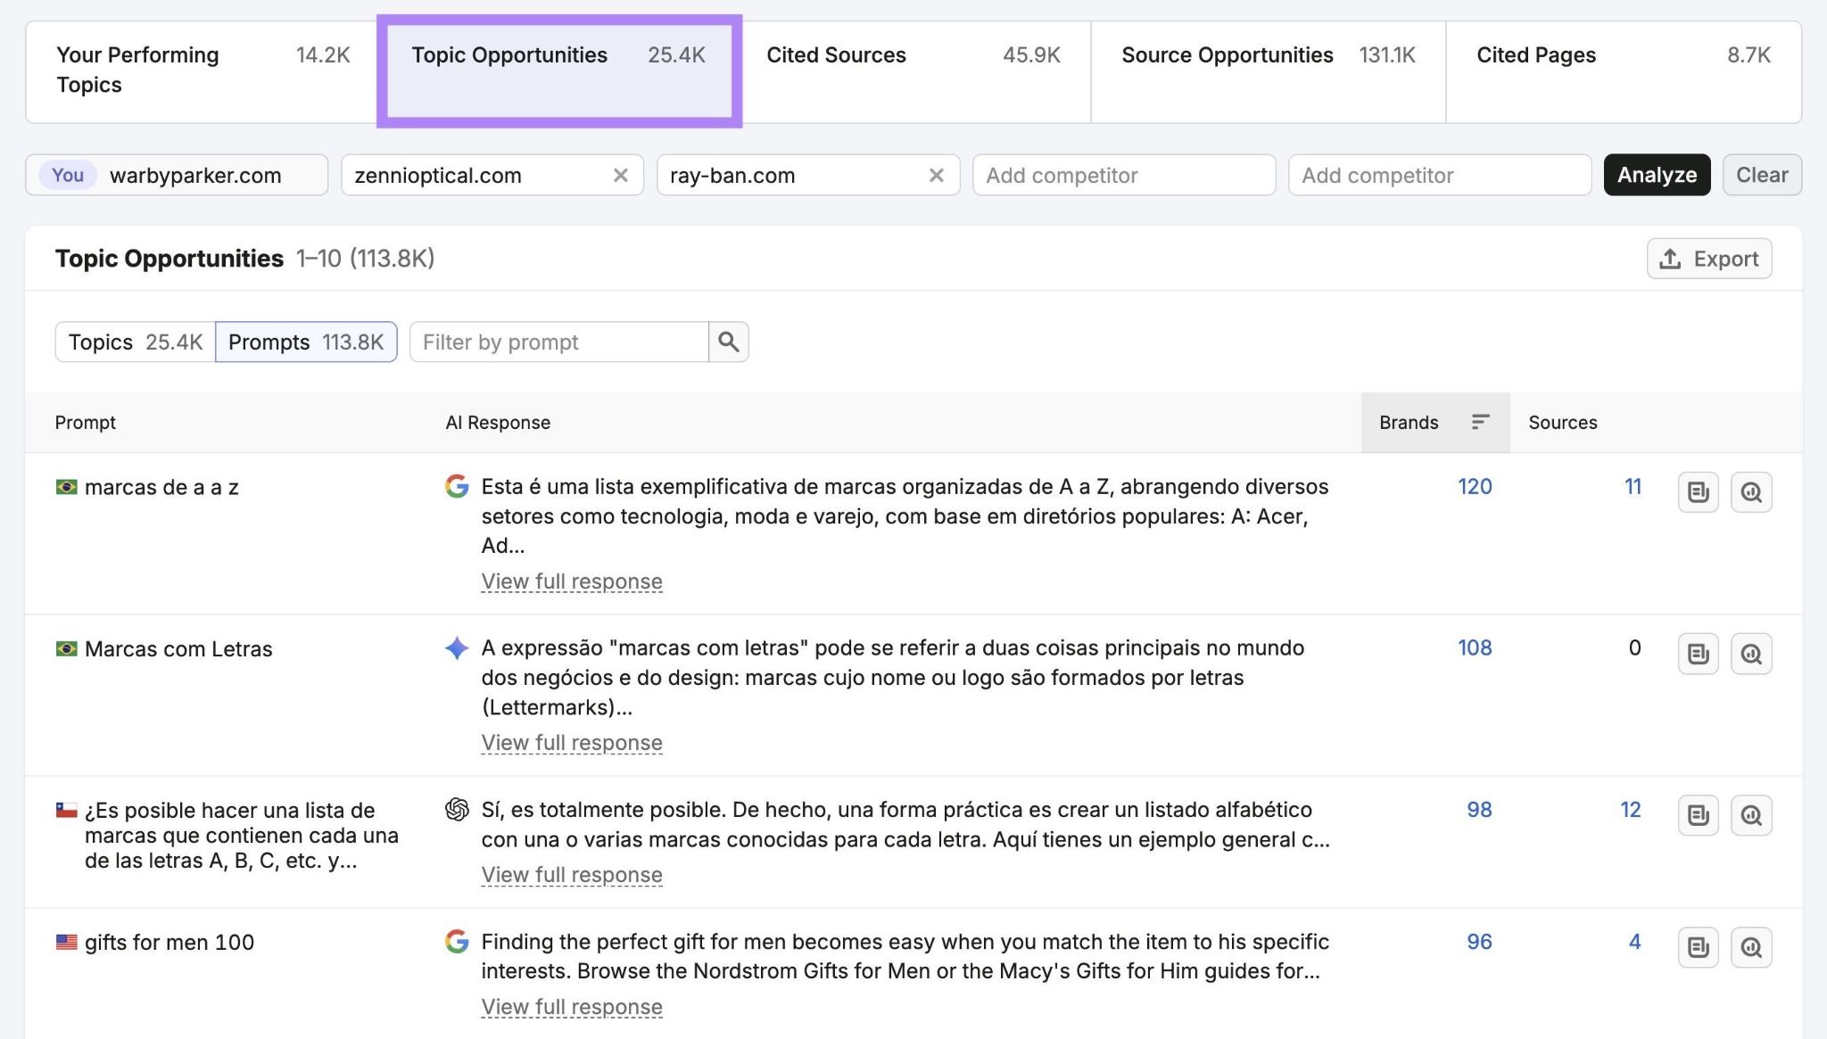The height and width of the screenshot is (1039, 1827).
Task: Select the Prompts 113.8K view
Action: click(306, 342)
